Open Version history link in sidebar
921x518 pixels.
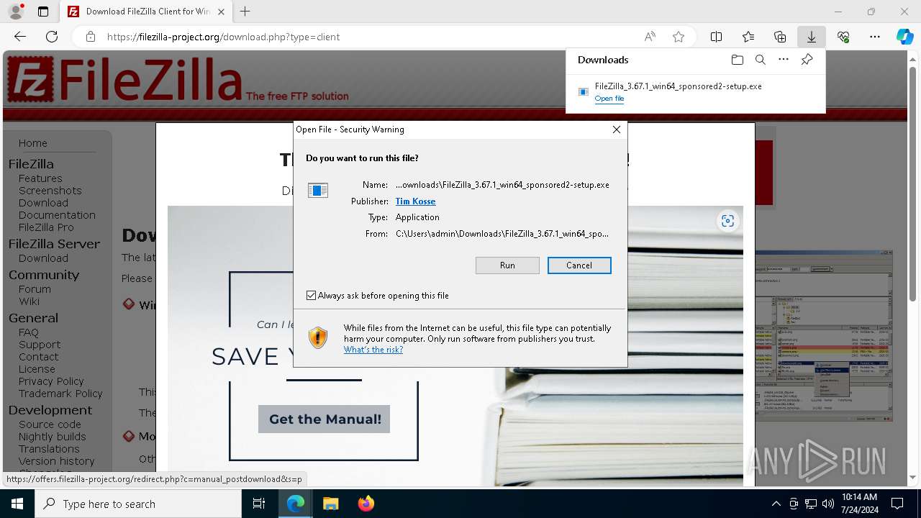coord(57,461)
